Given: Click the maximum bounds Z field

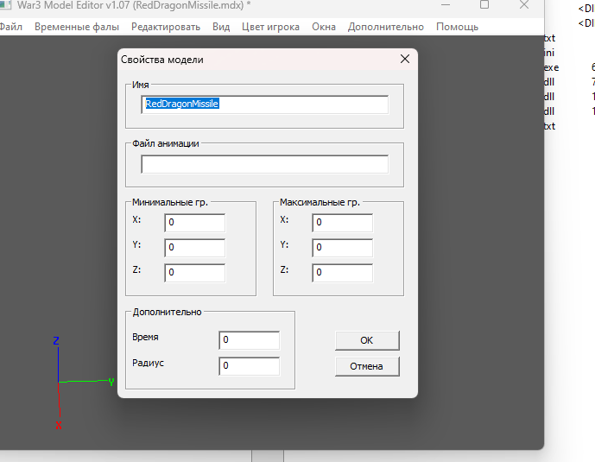Looking at the screenshot, I should click(x=342, y=273).
